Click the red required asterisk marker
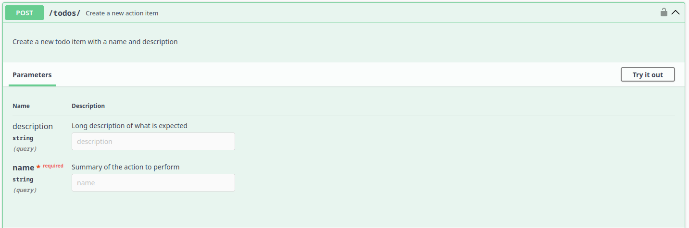The width and height of the screenshot is (689, 228). (38, 168)
